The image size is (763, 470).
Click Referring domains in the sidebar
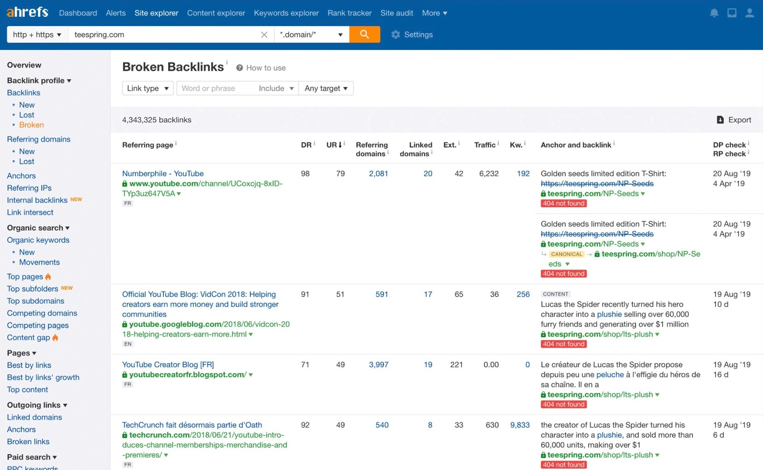(39, 139)
